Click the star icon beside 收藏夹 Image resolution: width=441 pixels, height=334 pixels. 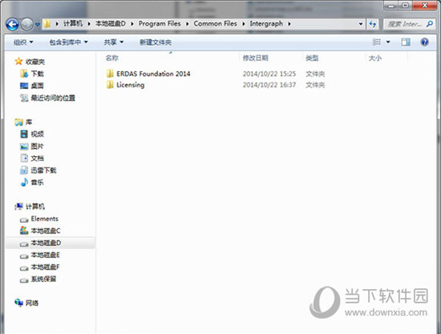[x=18, y=61]
